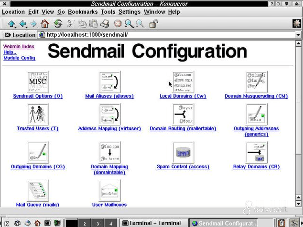Follow the Webmin Index link
The width and height of the screenshot is (303, 227).
tap(19, 46)
